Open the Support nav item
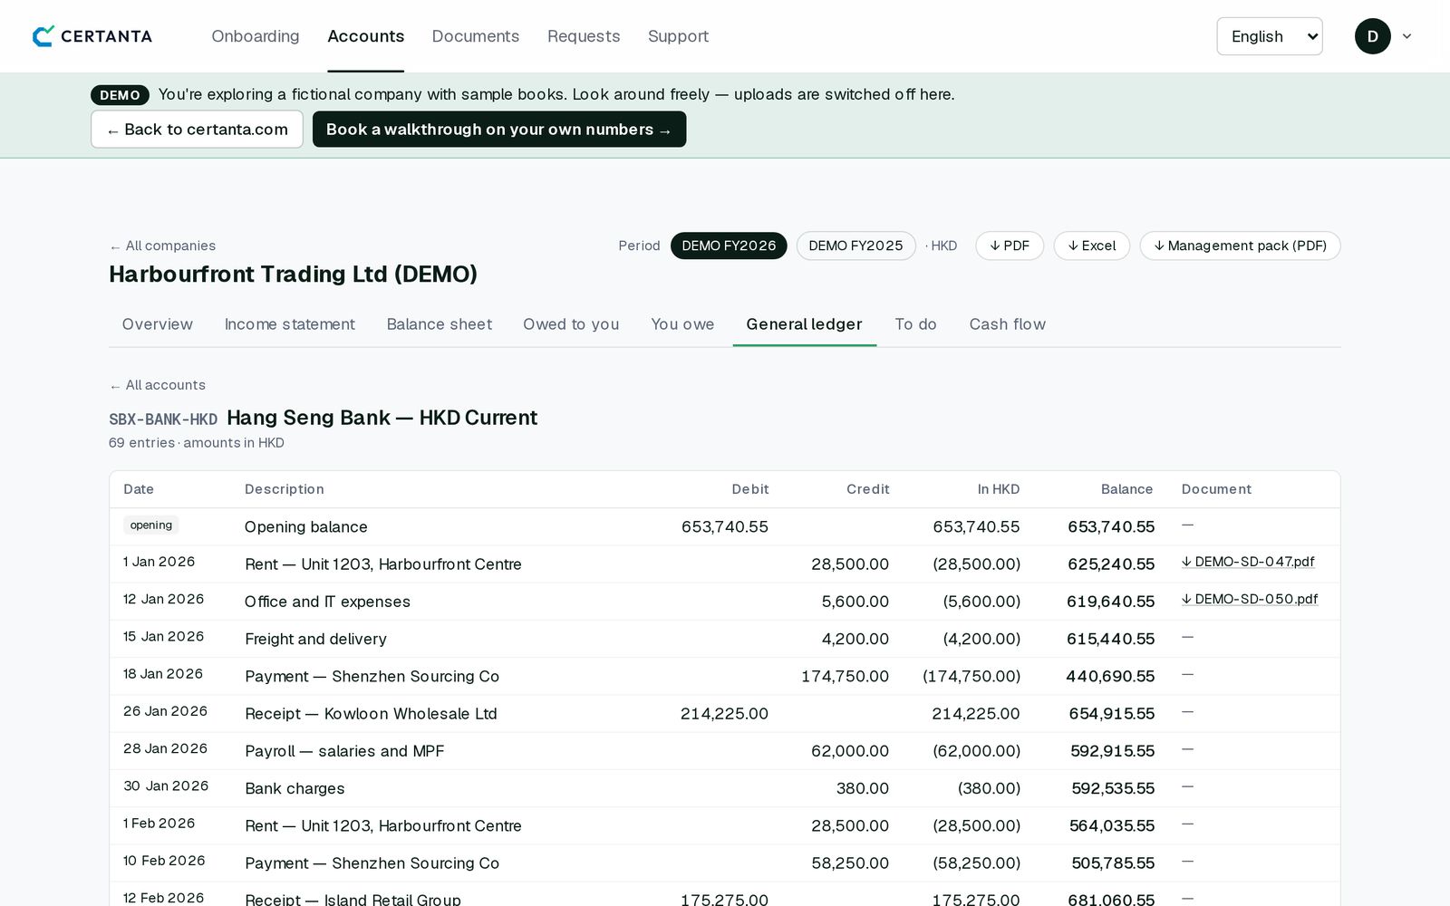The image size is (1450, 906). tap(678, 36)
